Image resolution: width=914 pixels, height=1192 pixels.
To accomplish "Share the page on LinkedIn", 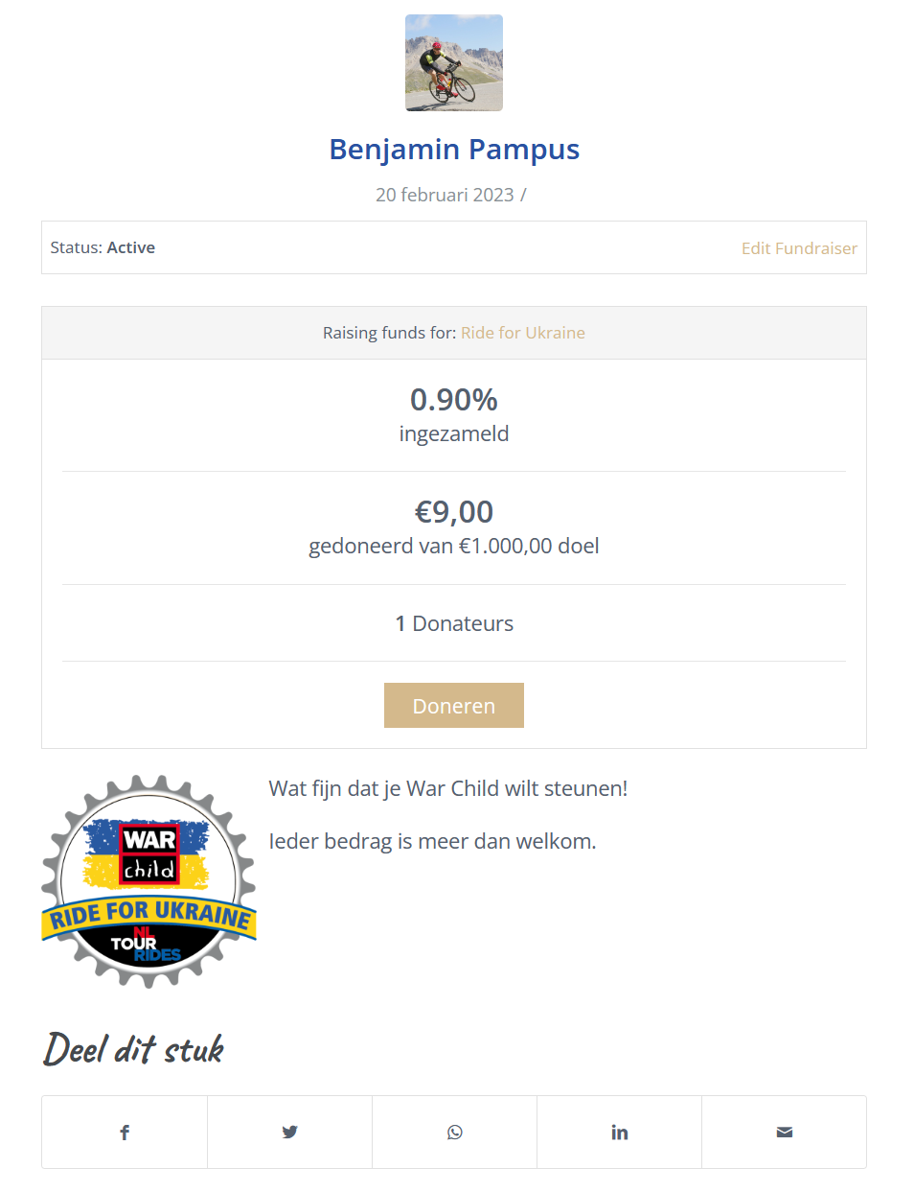I will (x=620, y=1133).
